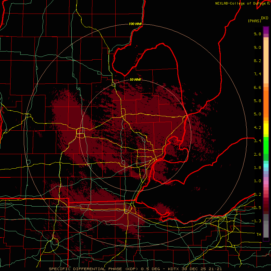Click the 2.6 color scale value
This screenshot has height=271, width=271.
257,154
